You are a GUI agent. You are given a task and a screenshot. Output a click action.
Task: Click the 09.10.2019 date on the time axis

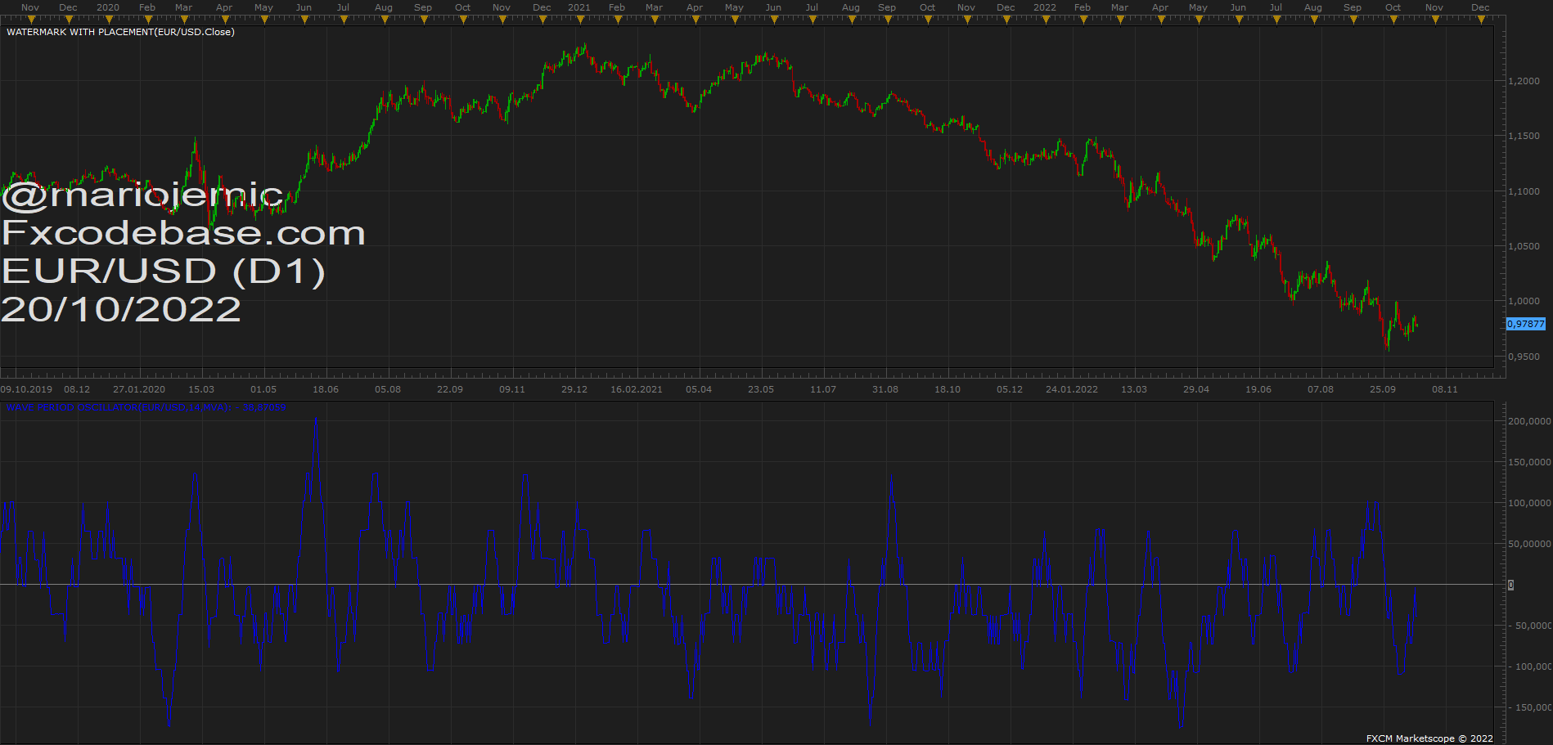pyautogui.click(x=26, y=389)
